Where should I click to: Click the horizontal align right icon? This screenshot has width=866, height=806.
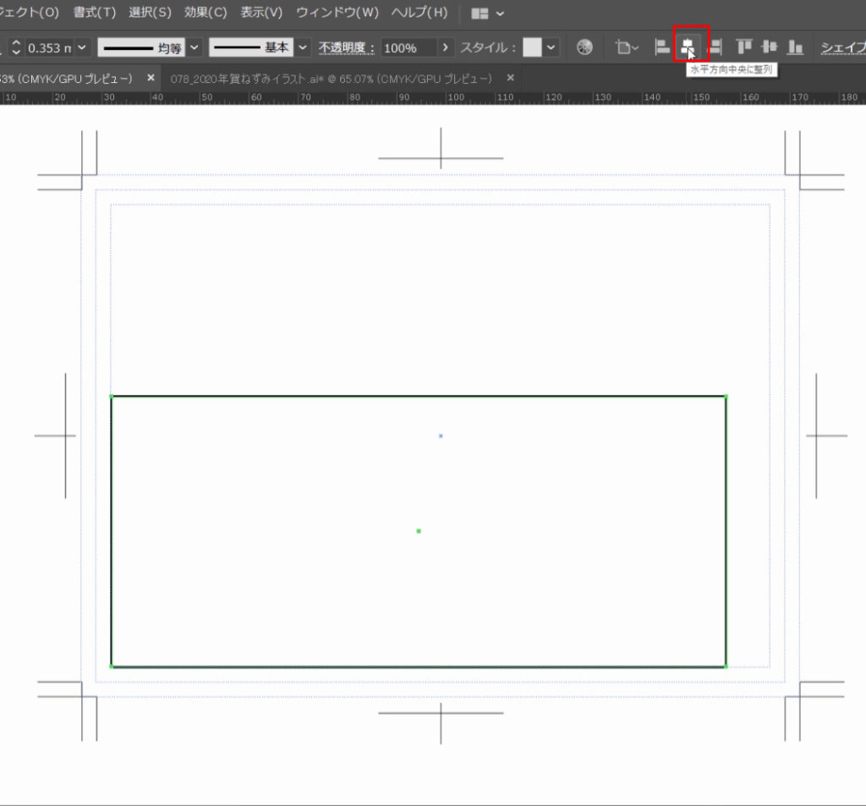tap(715, 47)
